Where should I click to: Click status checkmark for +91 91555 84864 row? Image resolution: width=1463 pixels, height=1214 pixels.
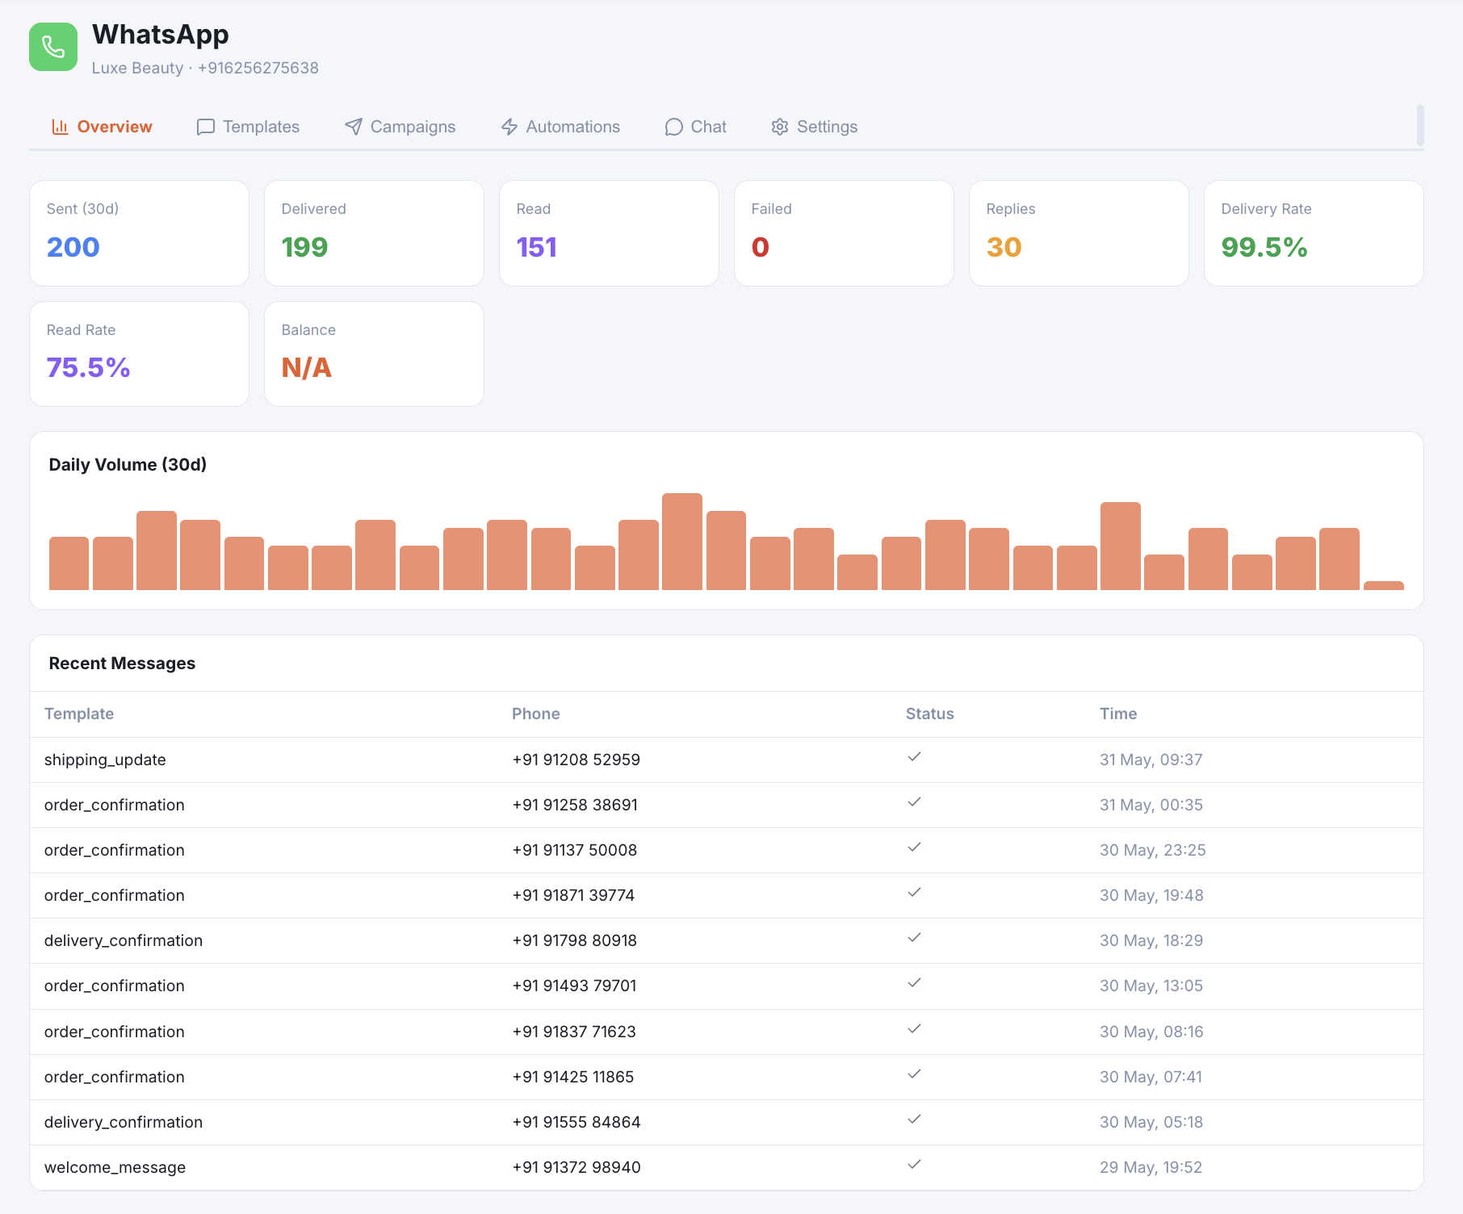(x=914, y=1120)
